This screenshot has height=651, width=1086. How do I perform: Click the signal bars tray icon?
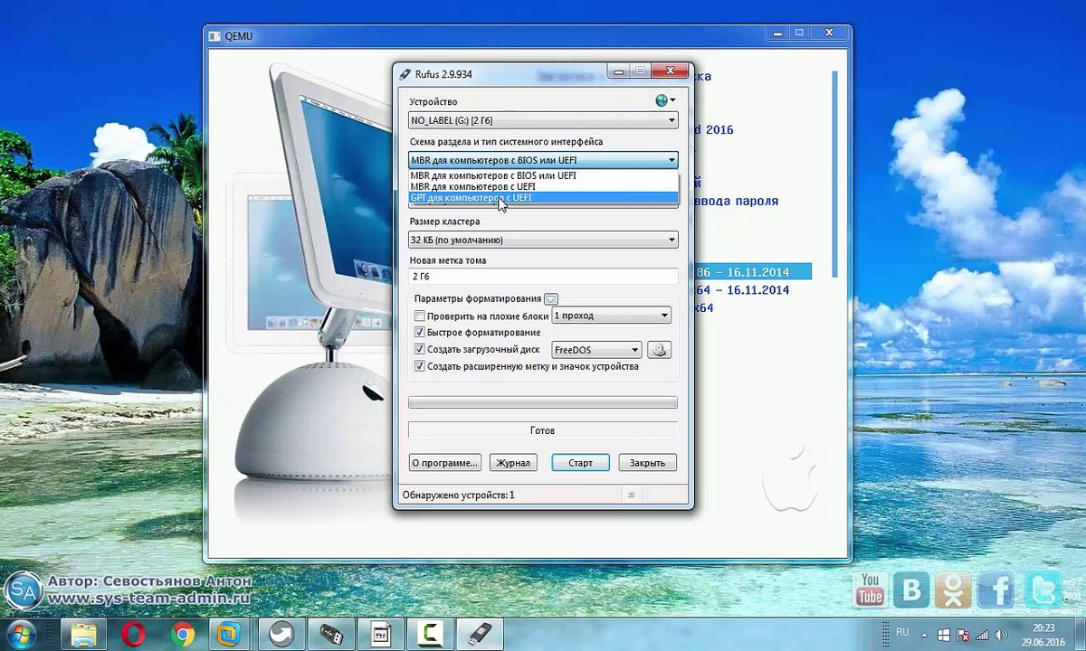point(984,635)
